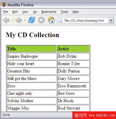This screenshot has width=116, height=119.
Task: Click the Firefox logo in title bar
Action: 4,4
